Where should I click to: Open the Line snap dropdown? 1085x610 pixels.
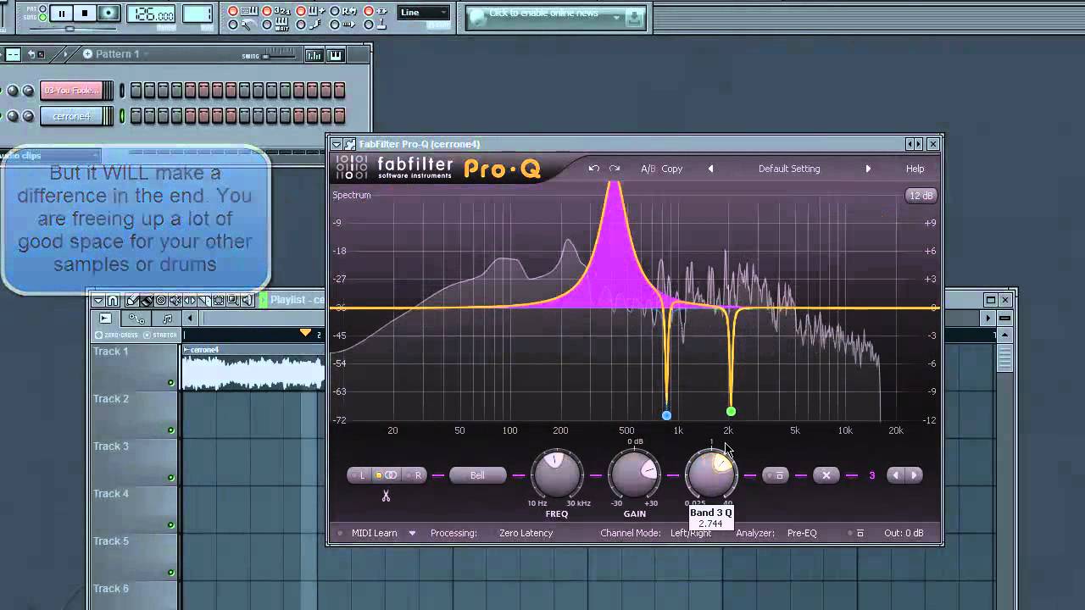pos(424,13)
